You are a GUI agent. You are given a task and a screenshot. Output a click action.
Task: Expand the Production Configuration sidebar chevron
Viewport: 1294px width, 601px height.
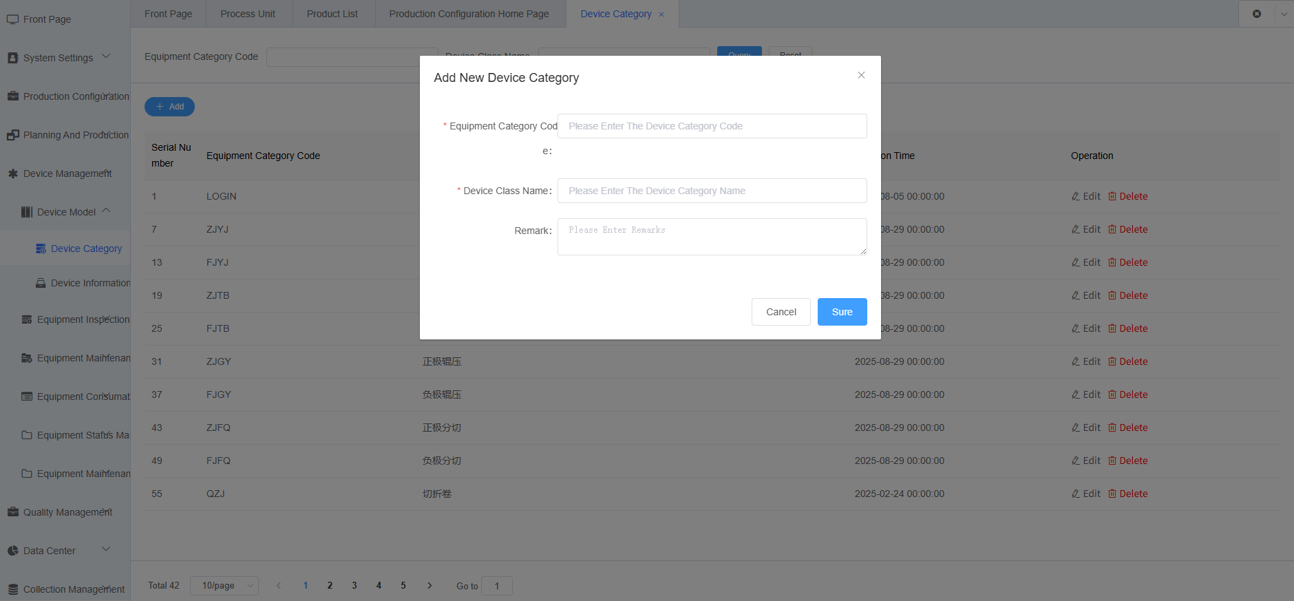click(x=106, y=95)
